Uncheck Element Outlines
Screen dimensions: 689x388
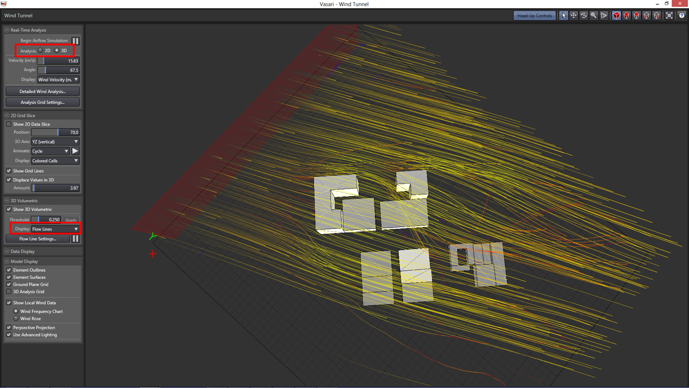[9, 270]
